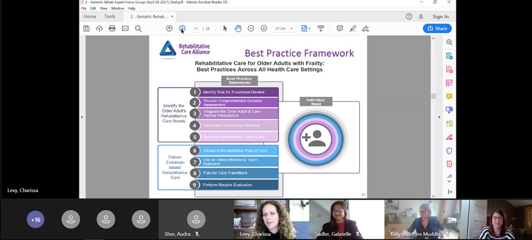Show more tools with the down chevron
This screenshot has height=240, width=532.
point(449,181)
